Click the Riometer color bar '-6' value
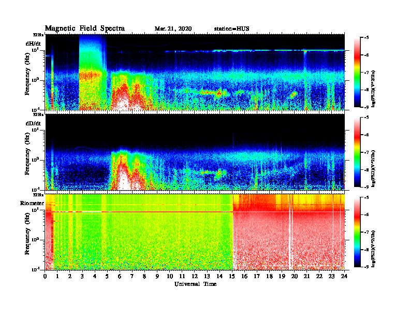The image size is (410, 317). pos(367,214)
